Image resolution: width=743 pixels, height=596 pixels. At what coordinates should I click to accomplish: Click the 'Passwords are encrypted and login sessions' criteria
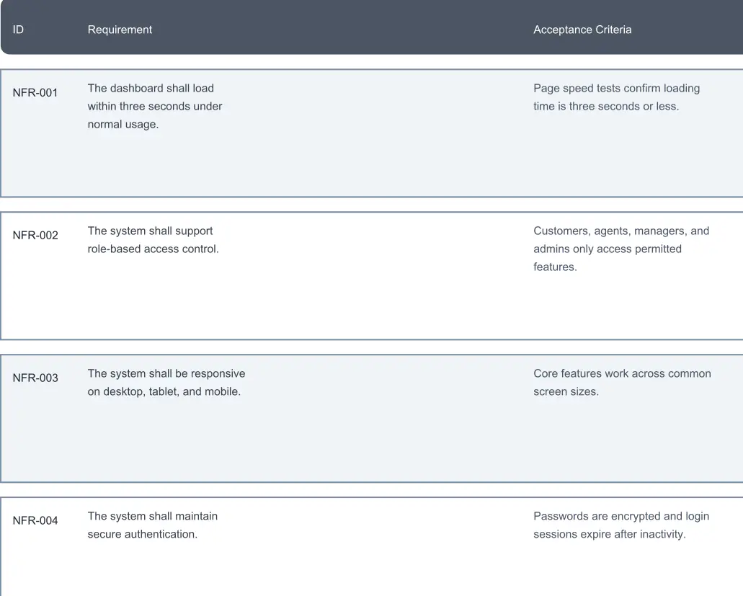[621, 525]
